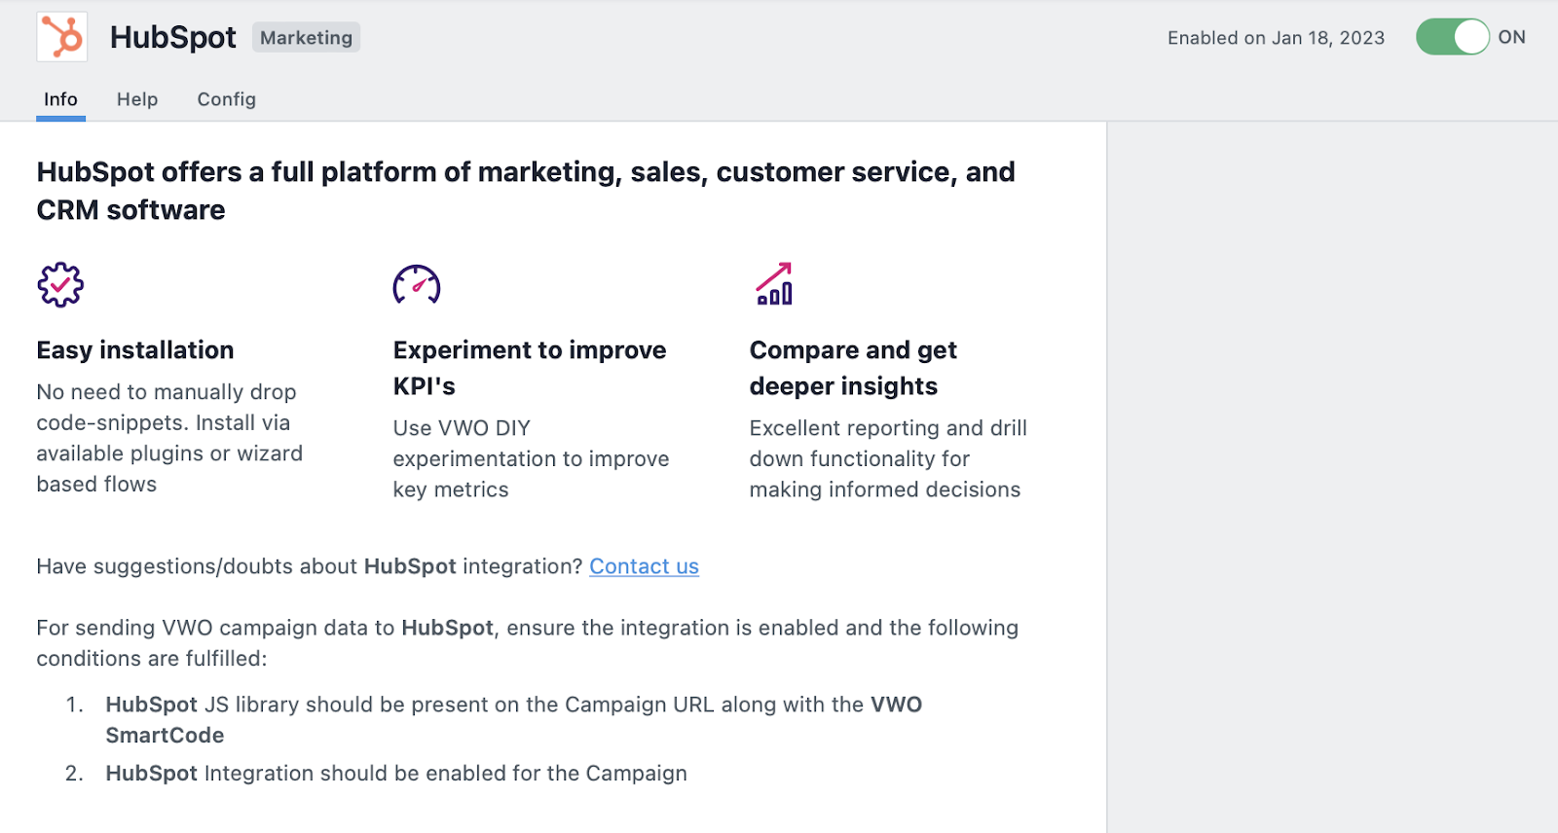Click the Marketing category badge
Image resolution: width=1558 pixels, height=833 pixels.
306,38
